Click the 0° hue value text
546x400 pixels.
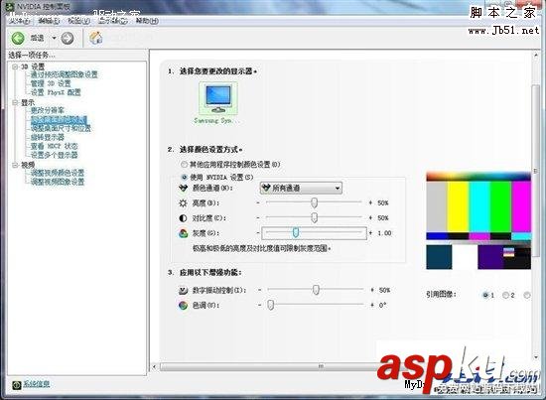(x=382, y=306)
